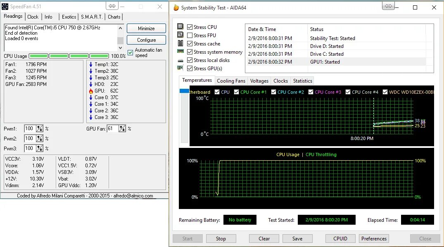Hide the CPU temperature graph line
The height and width of the screenshot is (247, 444).
217,92
